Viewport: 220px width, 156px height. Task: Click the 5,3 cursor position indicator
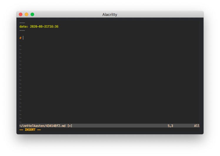170,126
